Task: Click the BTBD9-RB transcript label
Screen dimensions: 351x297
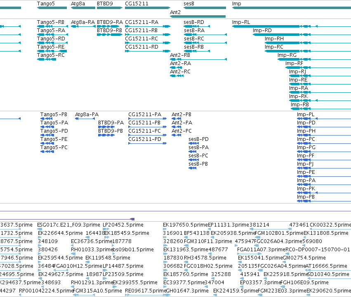Action: pyautogui.click(x=109, y=30)
